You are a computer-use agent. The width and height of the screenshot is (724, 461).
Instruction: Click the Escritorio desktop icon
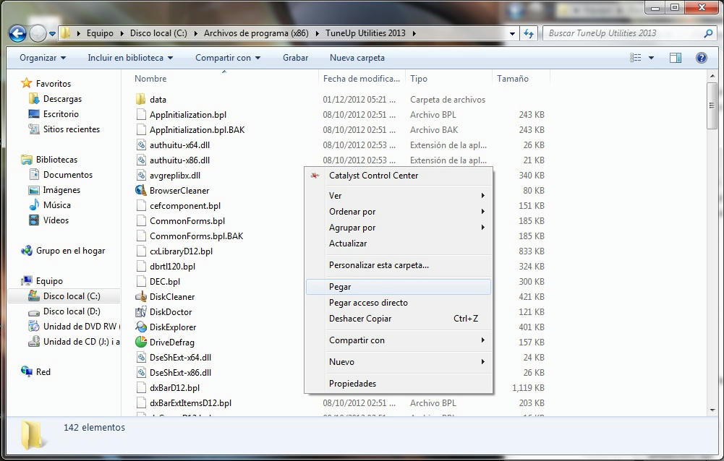34,113
